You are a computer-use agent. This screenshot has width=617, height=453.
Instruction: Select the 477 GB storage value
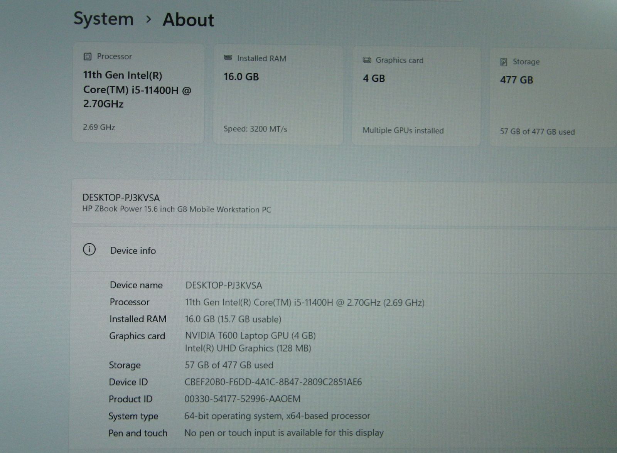click(x=516, y=80)
